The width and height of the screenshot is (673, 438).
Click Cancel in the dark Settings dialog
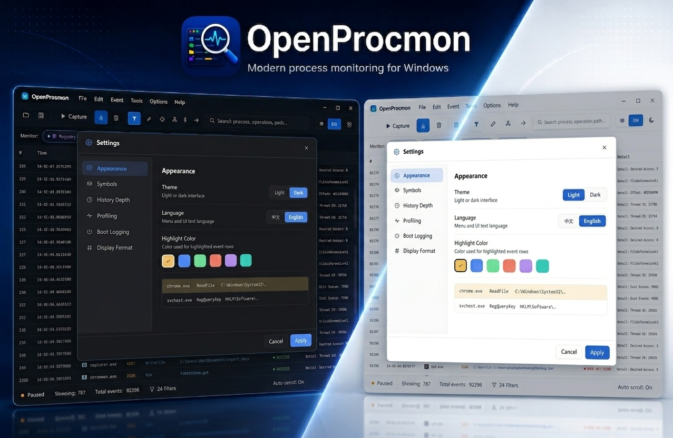click(276, 341)
